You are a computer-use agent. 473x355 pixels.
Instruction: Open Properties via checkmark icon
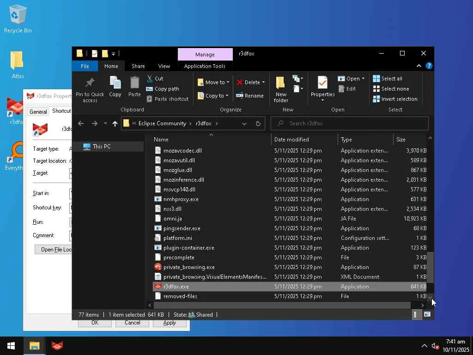pyautogui.click(x=322, y=83)
